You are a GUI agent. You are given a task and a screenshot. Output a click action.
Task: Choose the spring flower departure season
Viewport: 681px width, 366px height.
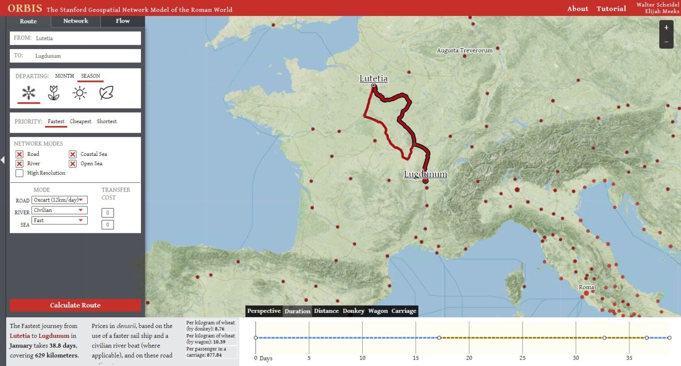54,93
